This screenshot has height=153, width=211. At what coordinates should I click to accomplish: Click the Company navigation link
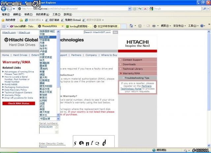tap(91, 55)
